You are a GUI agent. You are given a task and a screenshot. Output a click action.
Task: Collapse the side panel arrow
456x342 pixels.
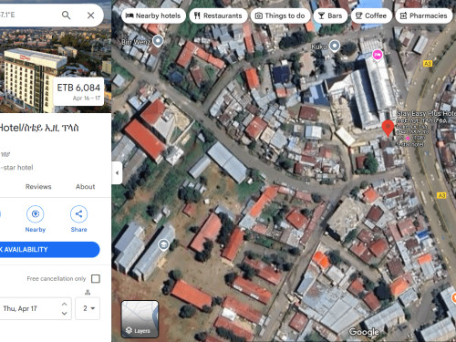[x=117, y=172]
